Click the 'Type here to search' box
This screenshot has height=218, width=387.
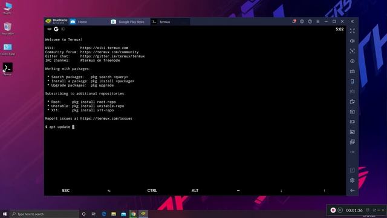click(45, 214)
